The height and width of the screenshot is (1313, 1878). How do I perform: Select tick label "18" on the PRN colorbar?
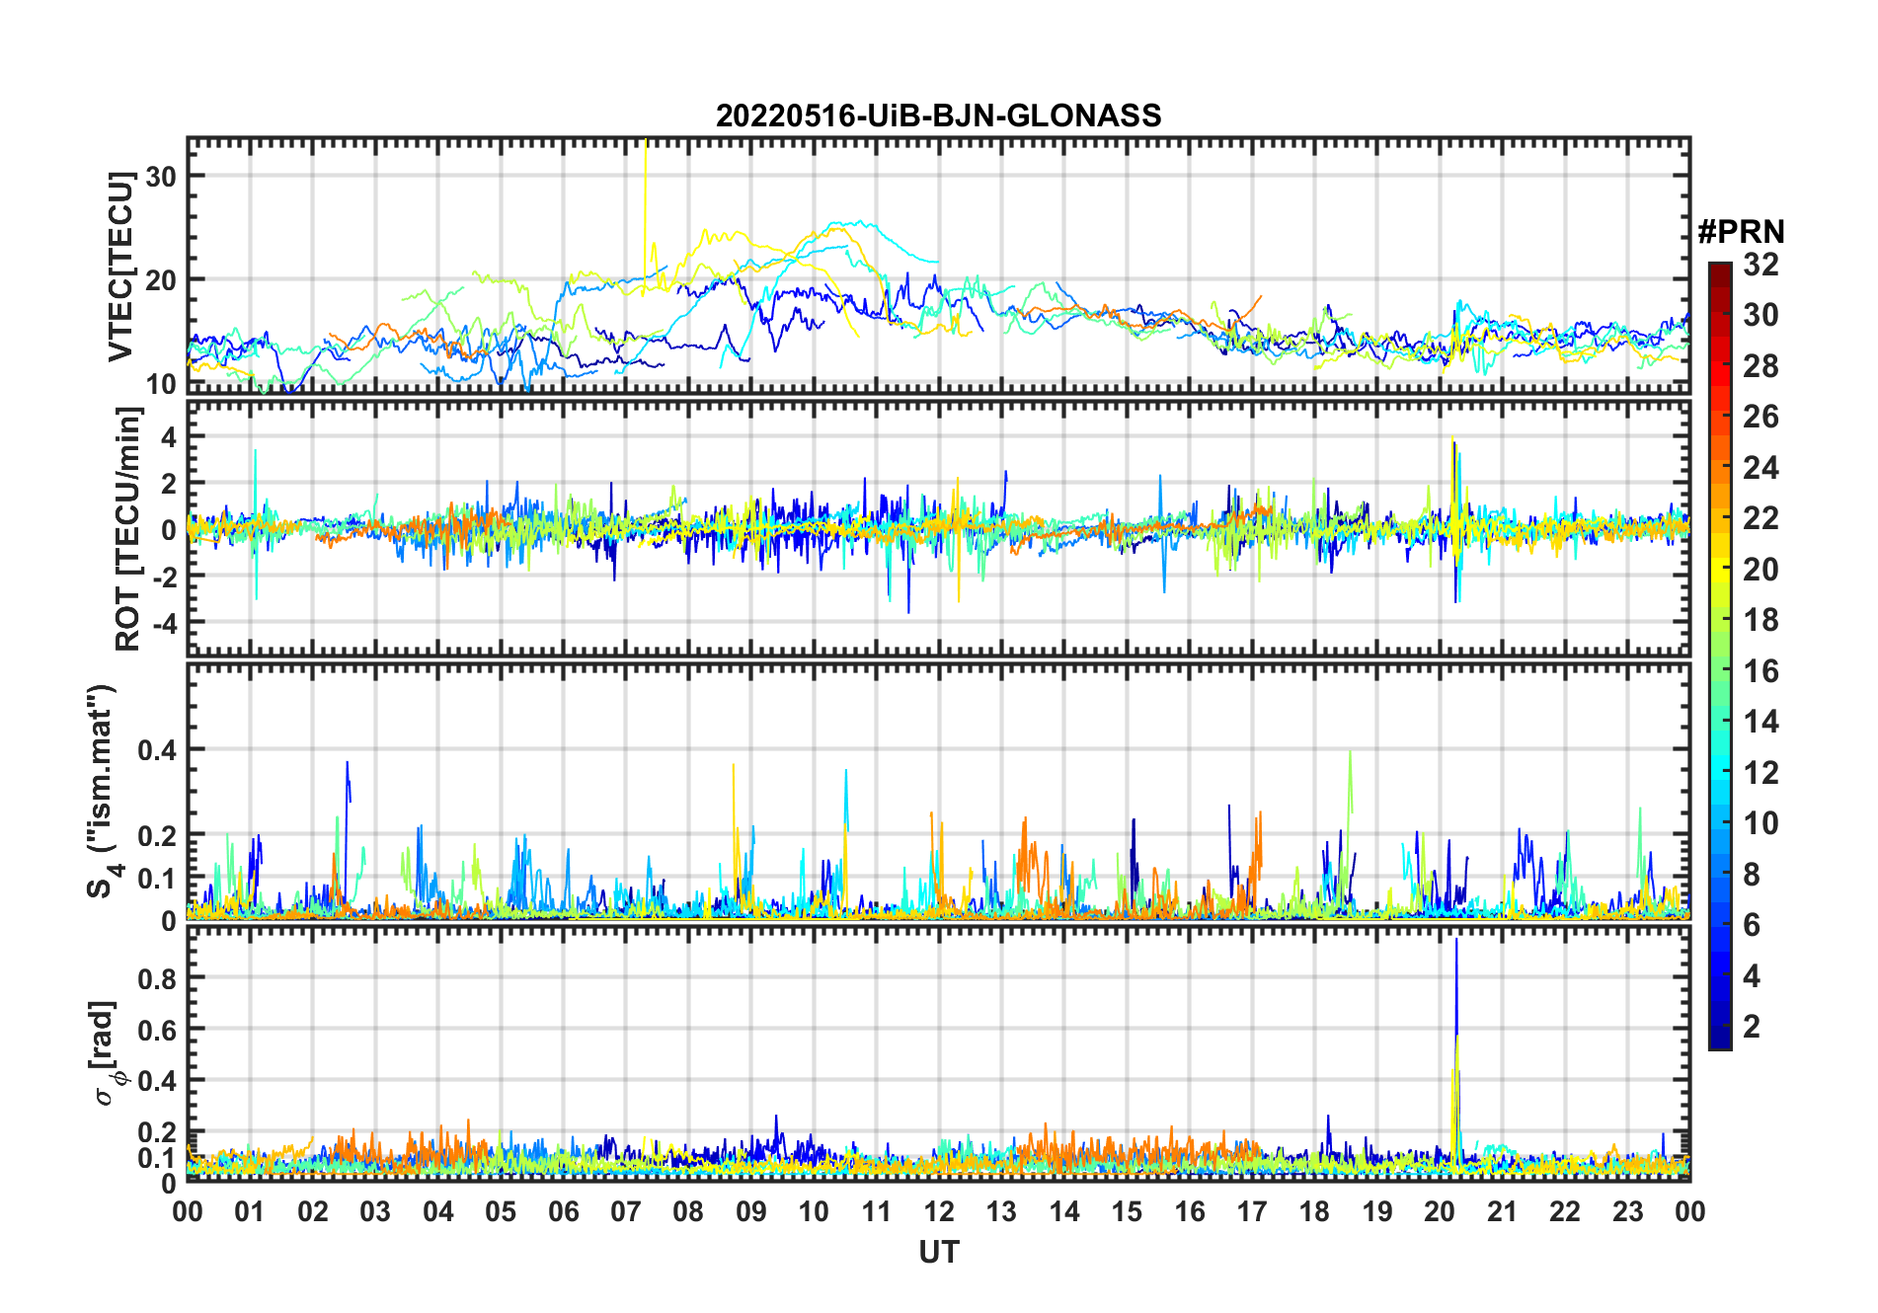coord(1761,620)
